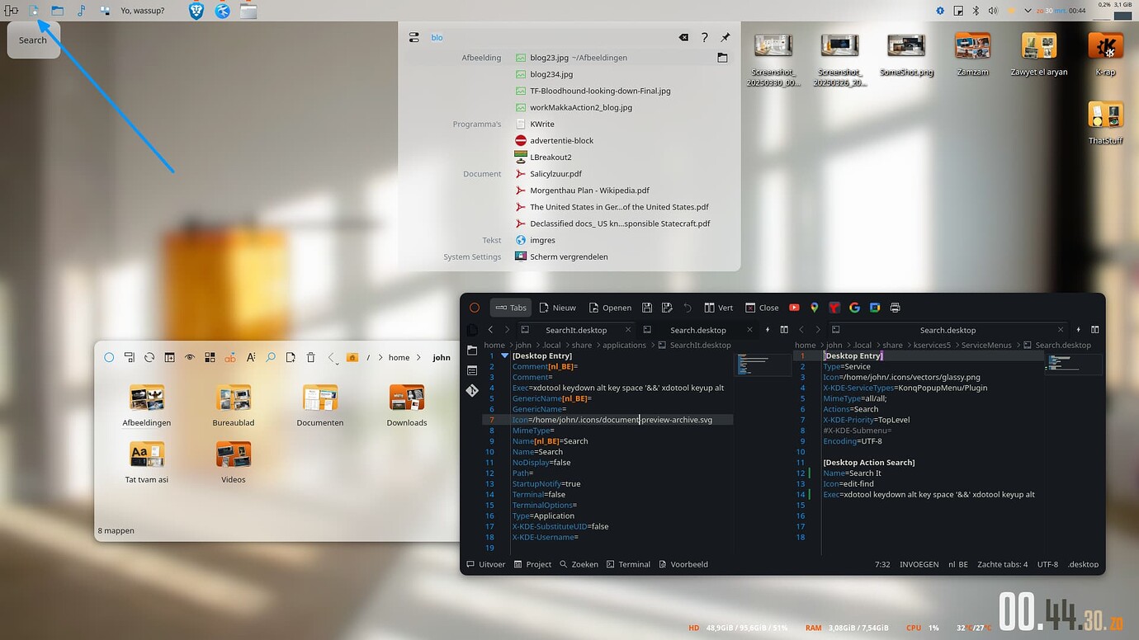Launch KWrite from search results
This screenshot has width=1139, height=640.
point(569,124)
